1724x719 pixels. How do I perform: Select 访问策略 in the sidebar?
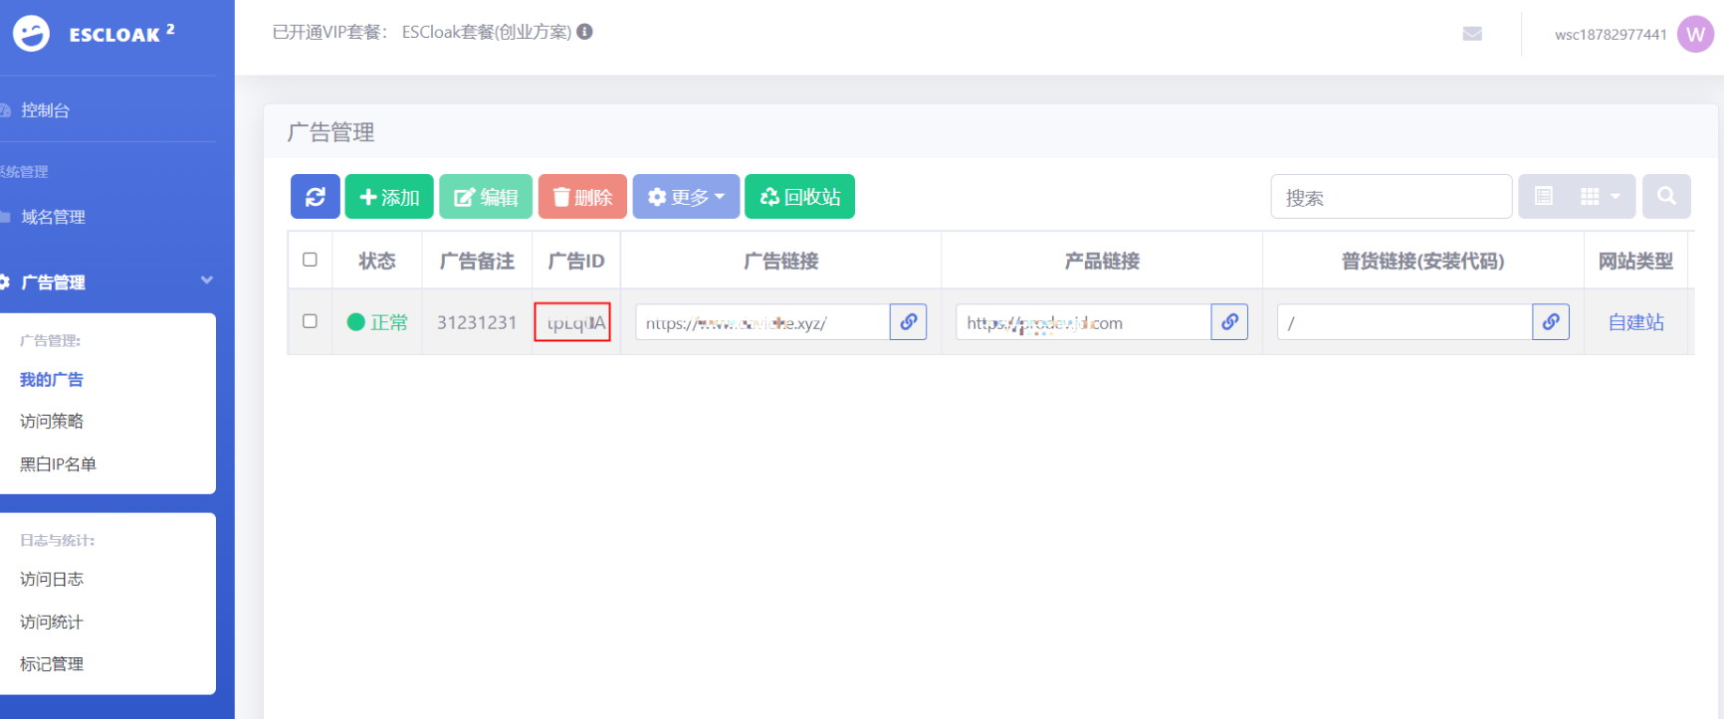[52, 422]
